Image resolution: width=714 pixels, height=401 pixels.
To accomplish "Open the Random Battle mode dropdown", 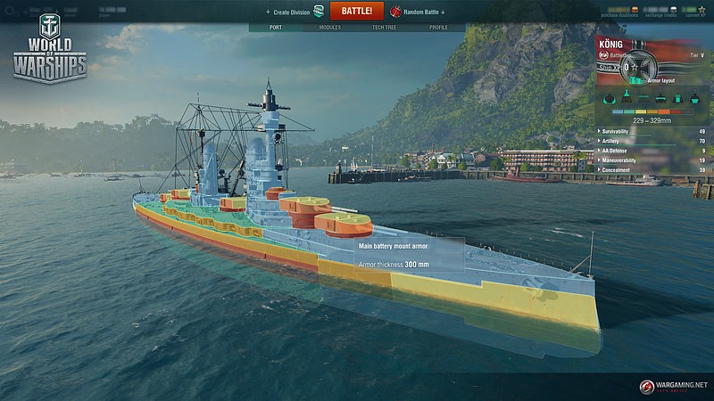I will 423,12.
